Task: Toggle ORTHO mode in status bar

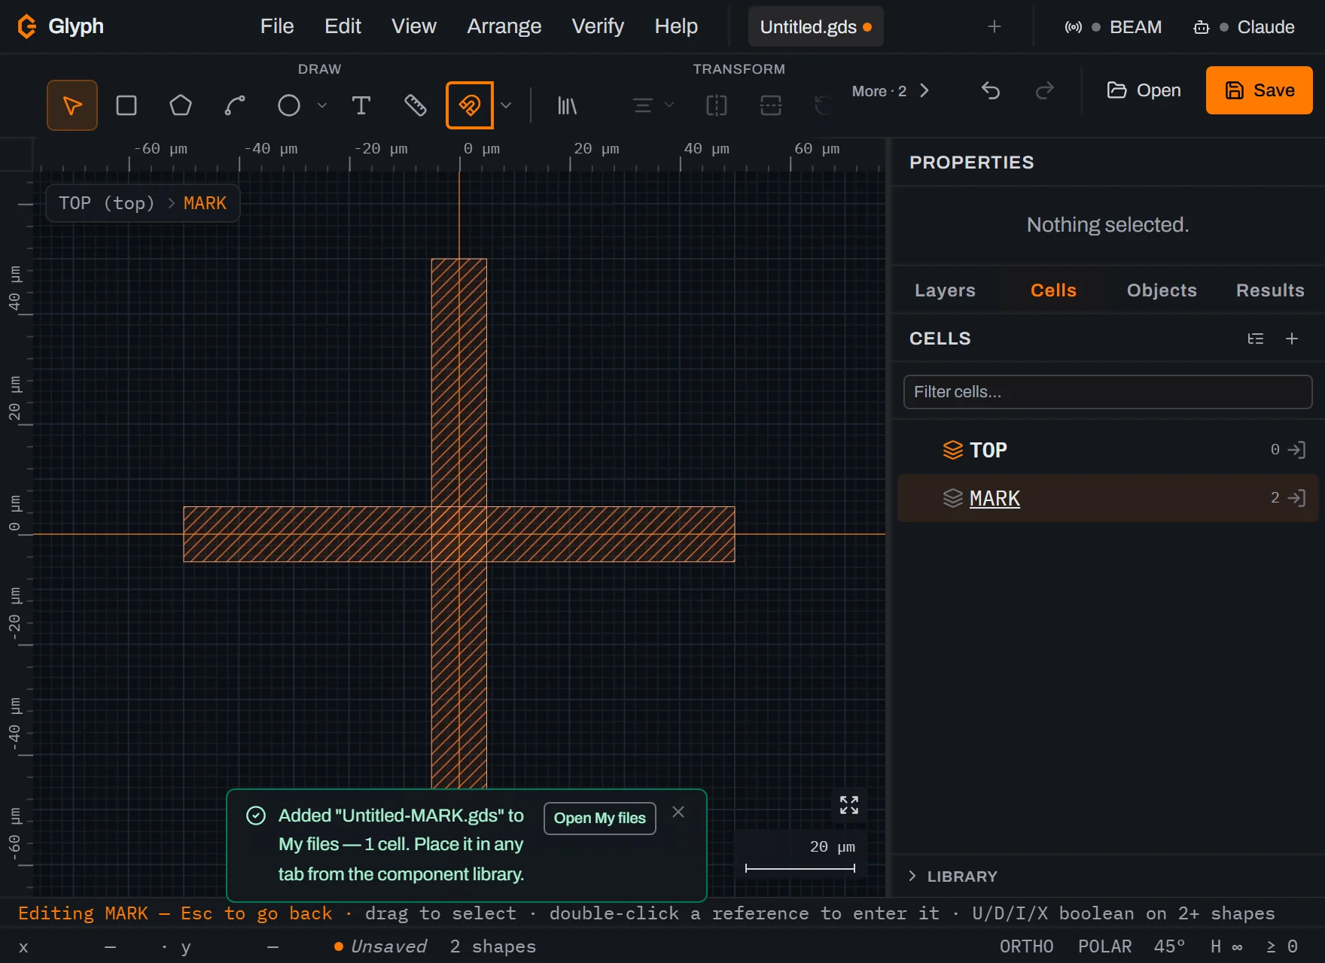Action: [x=1027, y=946]
